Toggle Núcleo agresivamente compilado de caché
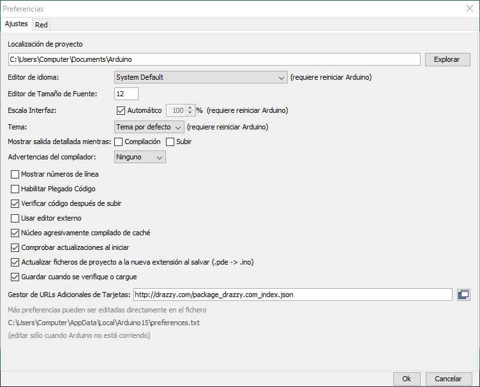Screen dimensions: 480x387 15,233
